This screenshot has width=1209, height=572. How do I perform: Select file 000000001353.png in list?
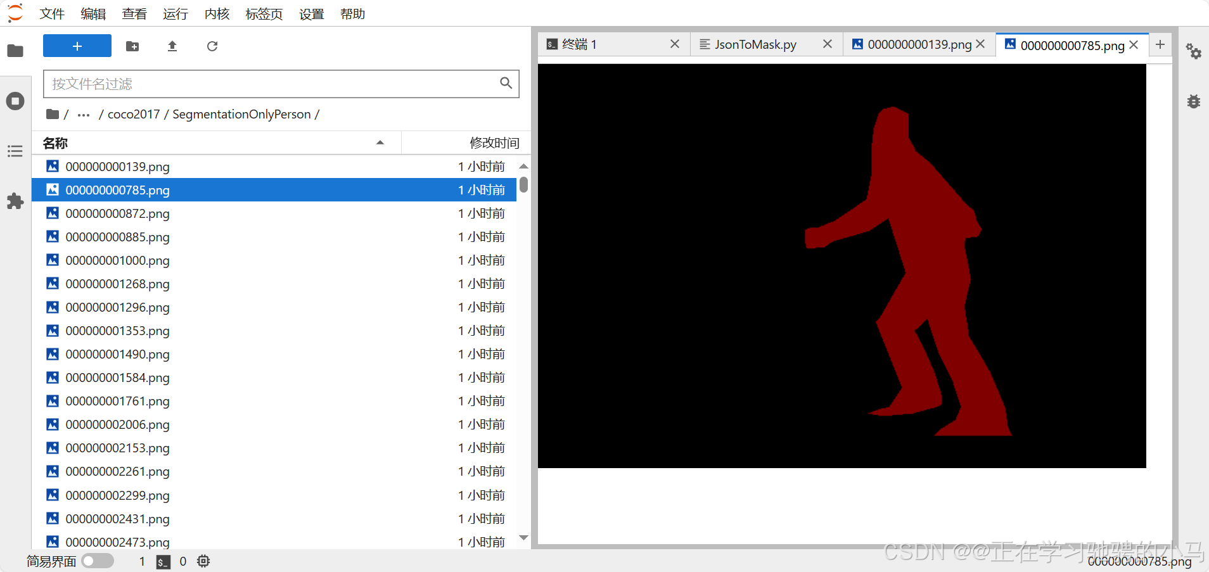tap(274, 330)
